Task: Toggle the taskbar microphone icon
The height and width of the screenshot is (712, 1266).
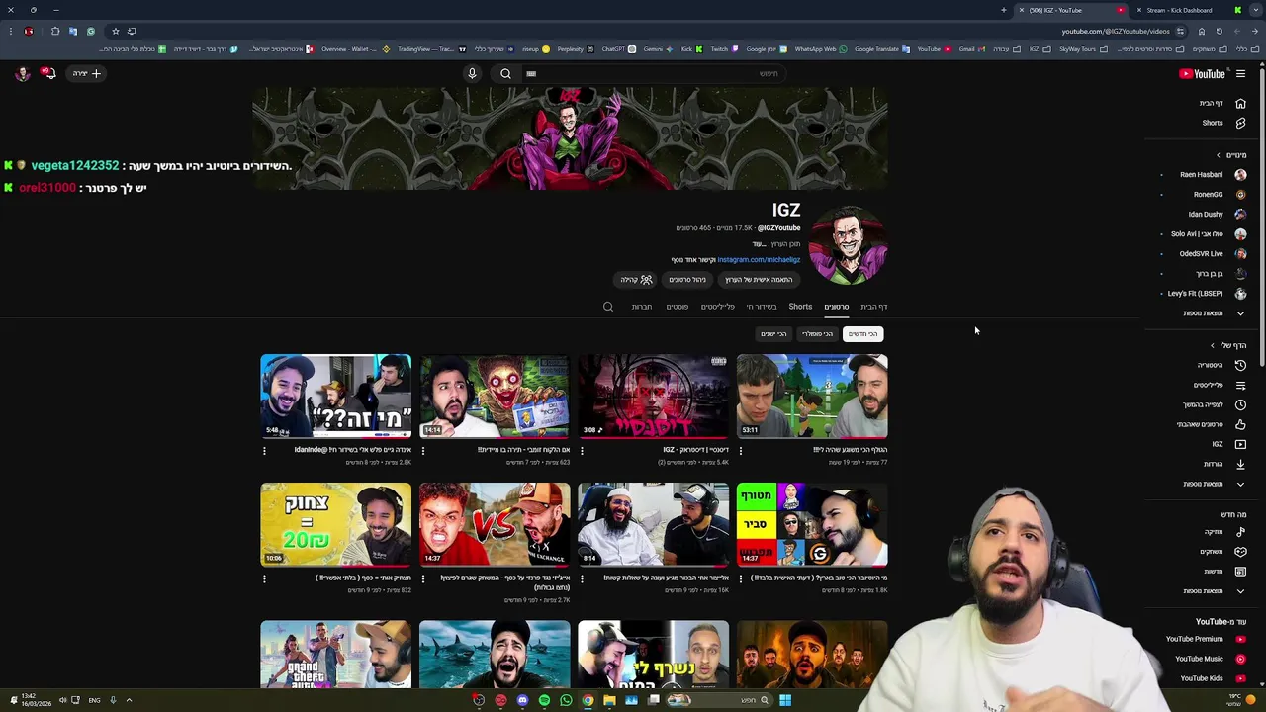Action: click(113, 700)
